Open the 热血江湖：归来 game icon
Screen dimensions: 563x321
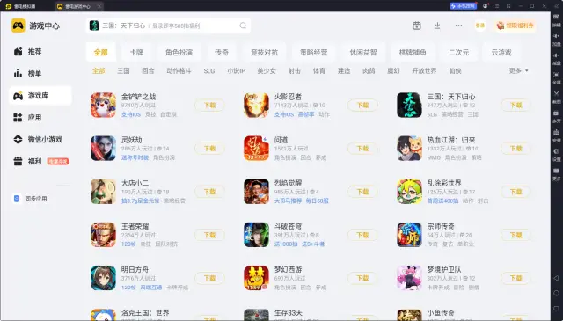click(409, 149)
